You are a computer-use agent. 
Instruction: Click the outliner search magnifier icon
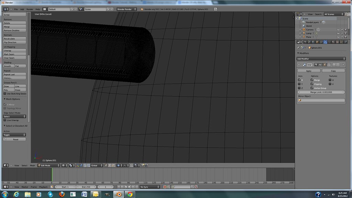[x=348, y=14]
